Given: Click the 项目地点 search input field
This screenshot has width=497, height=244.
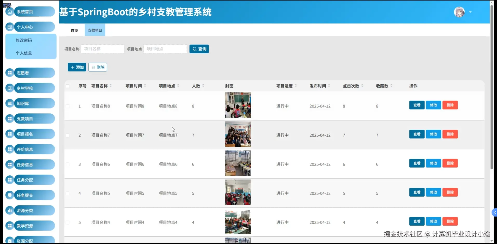Looking at the screenshot, I should click(x=165, y=49).
